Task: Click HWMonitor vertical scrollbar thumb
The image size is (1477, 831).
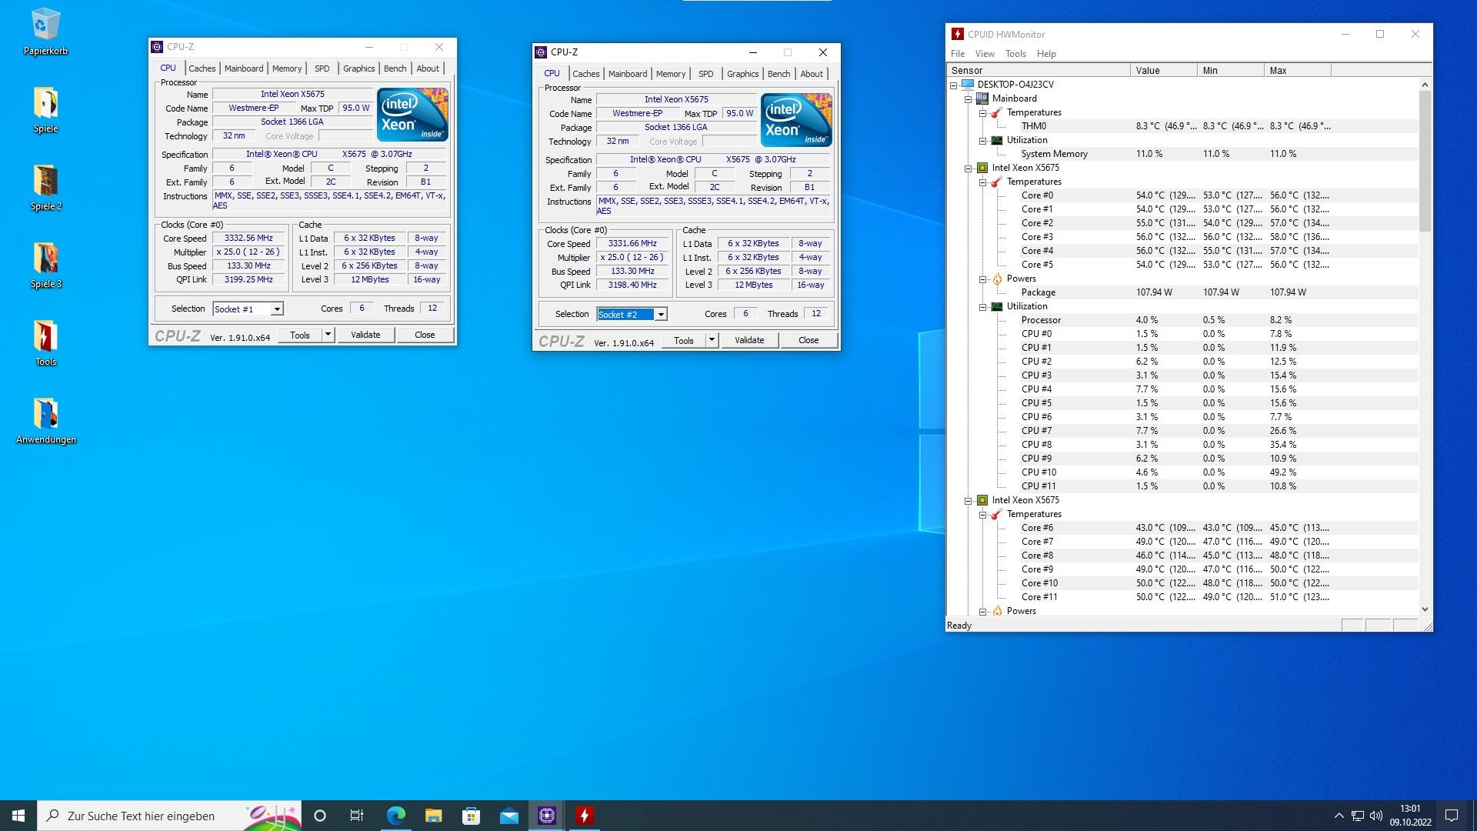Action: [1425, 162]
